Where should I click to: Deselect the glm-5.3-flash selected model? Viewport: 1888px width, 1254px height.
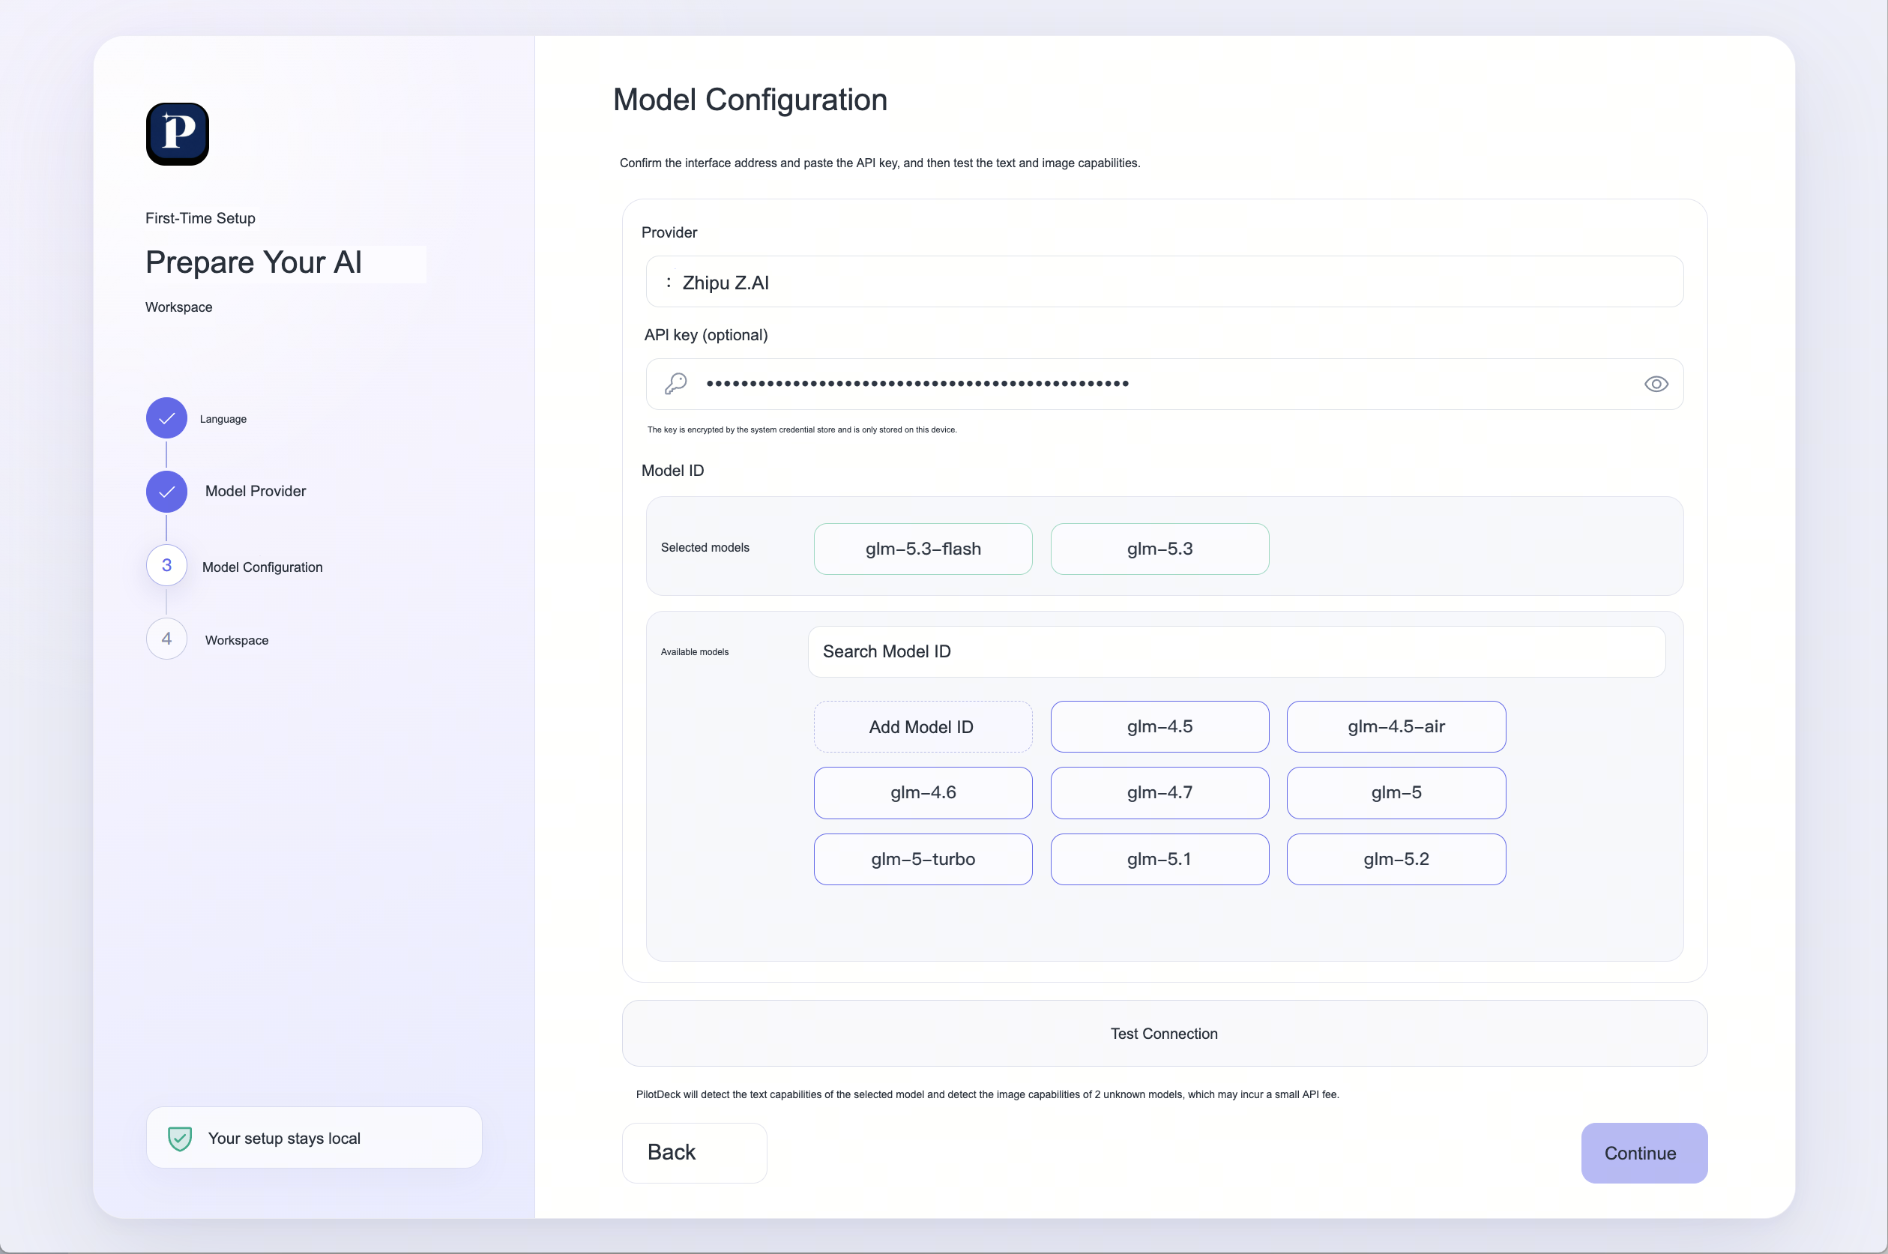pyautogui.click(x=923, y=549)
